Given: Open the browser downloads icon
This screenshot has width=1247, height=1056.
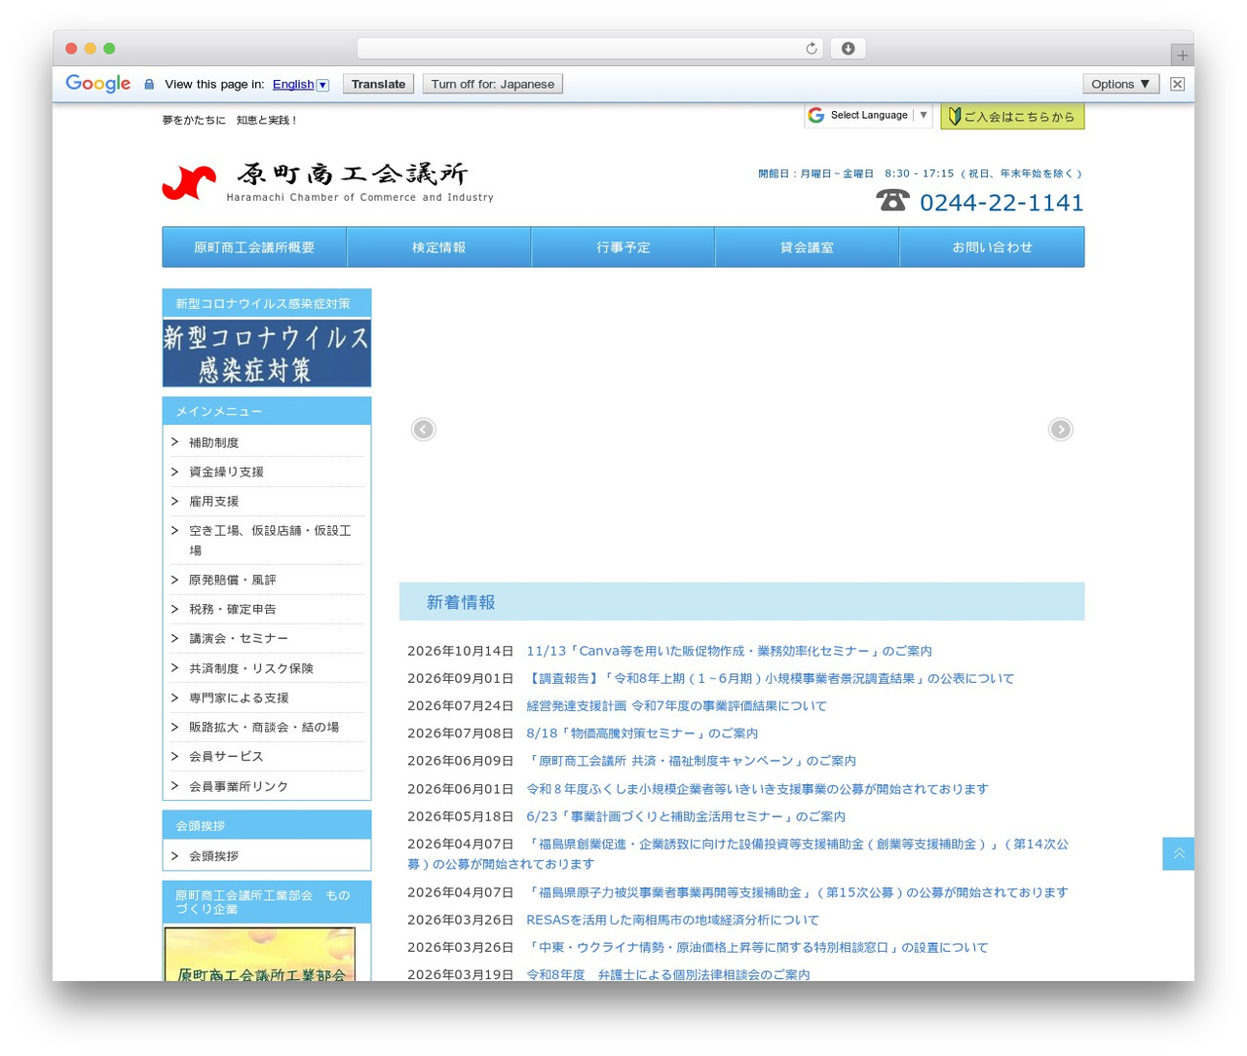Looking at the screenshot, I should (x=848, y=49).
